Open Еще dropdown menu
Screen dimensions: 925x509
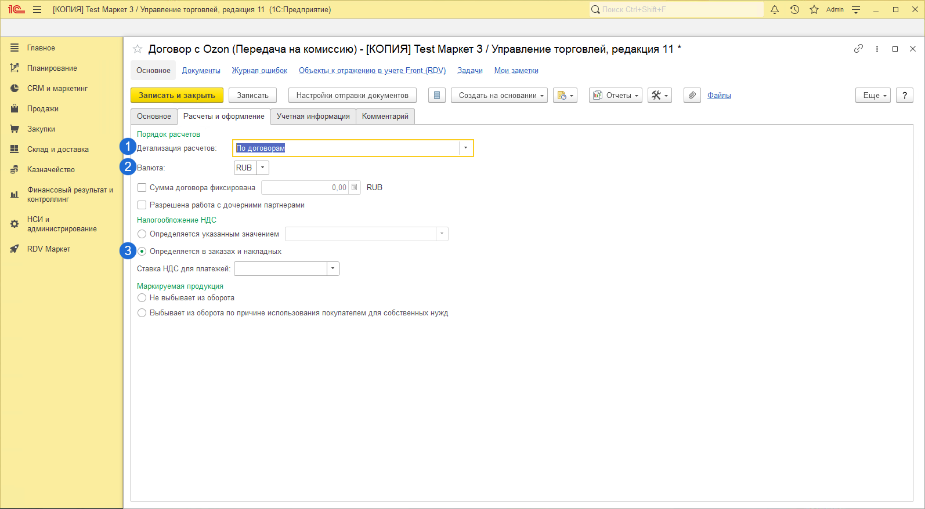coord(873,95)
